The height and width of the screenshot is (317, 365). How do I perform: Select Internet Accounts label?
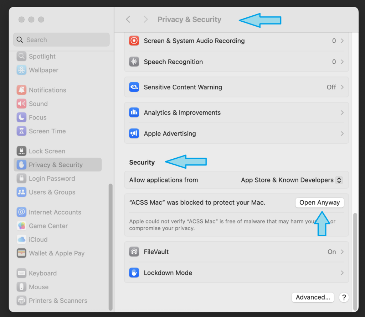point(55,212)
